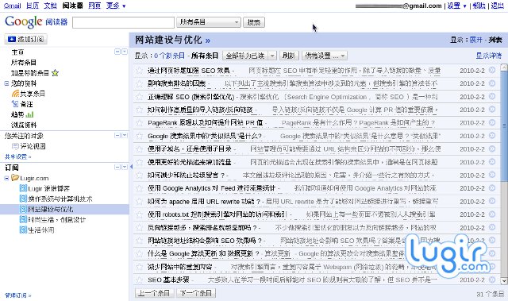This screenshot has height=301, width=508.
Task: Go to Gmail from top bar
Action: [13, 6]
